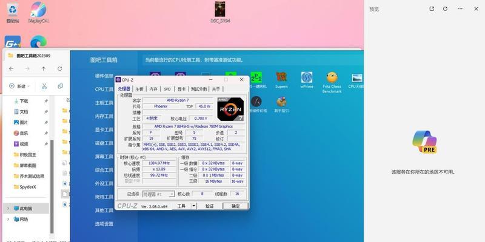The image size is (485, 242).
Task: Unpin 下载 via its pin icon
Action: pos(46,101)
